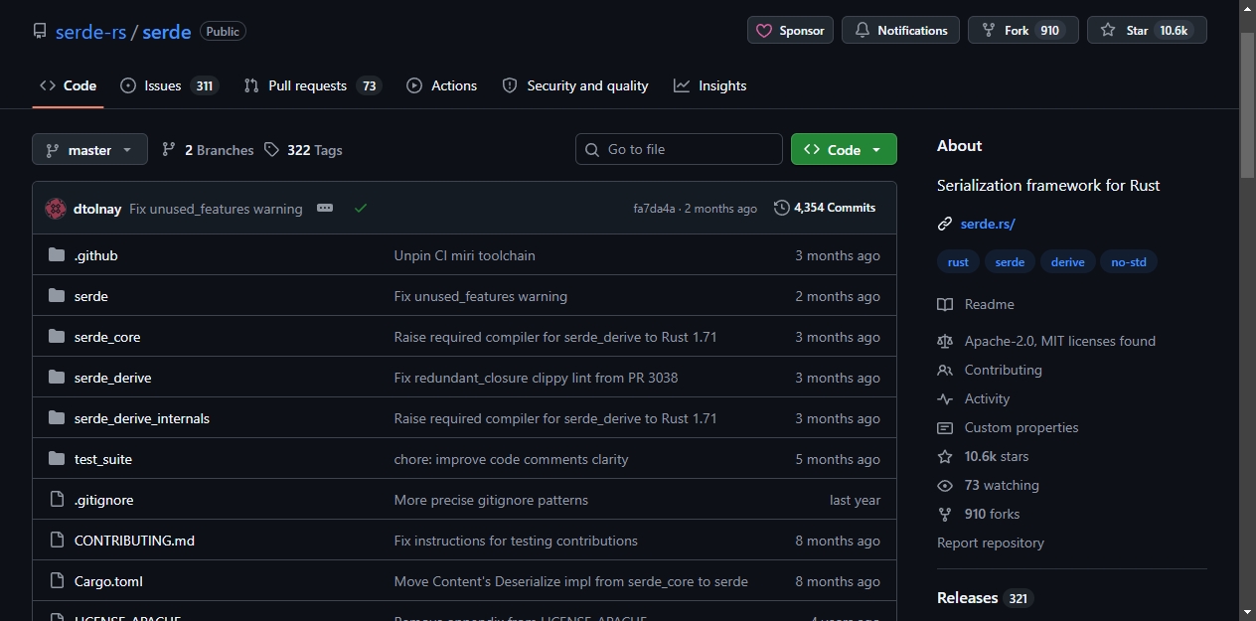Click the Go to file search field
The width and height of the screenshot is (1256, 621).
pyautogui.click(x=679, y=149)
